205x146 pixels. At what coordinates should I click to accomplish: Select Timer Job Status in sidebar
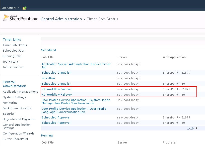15,45
